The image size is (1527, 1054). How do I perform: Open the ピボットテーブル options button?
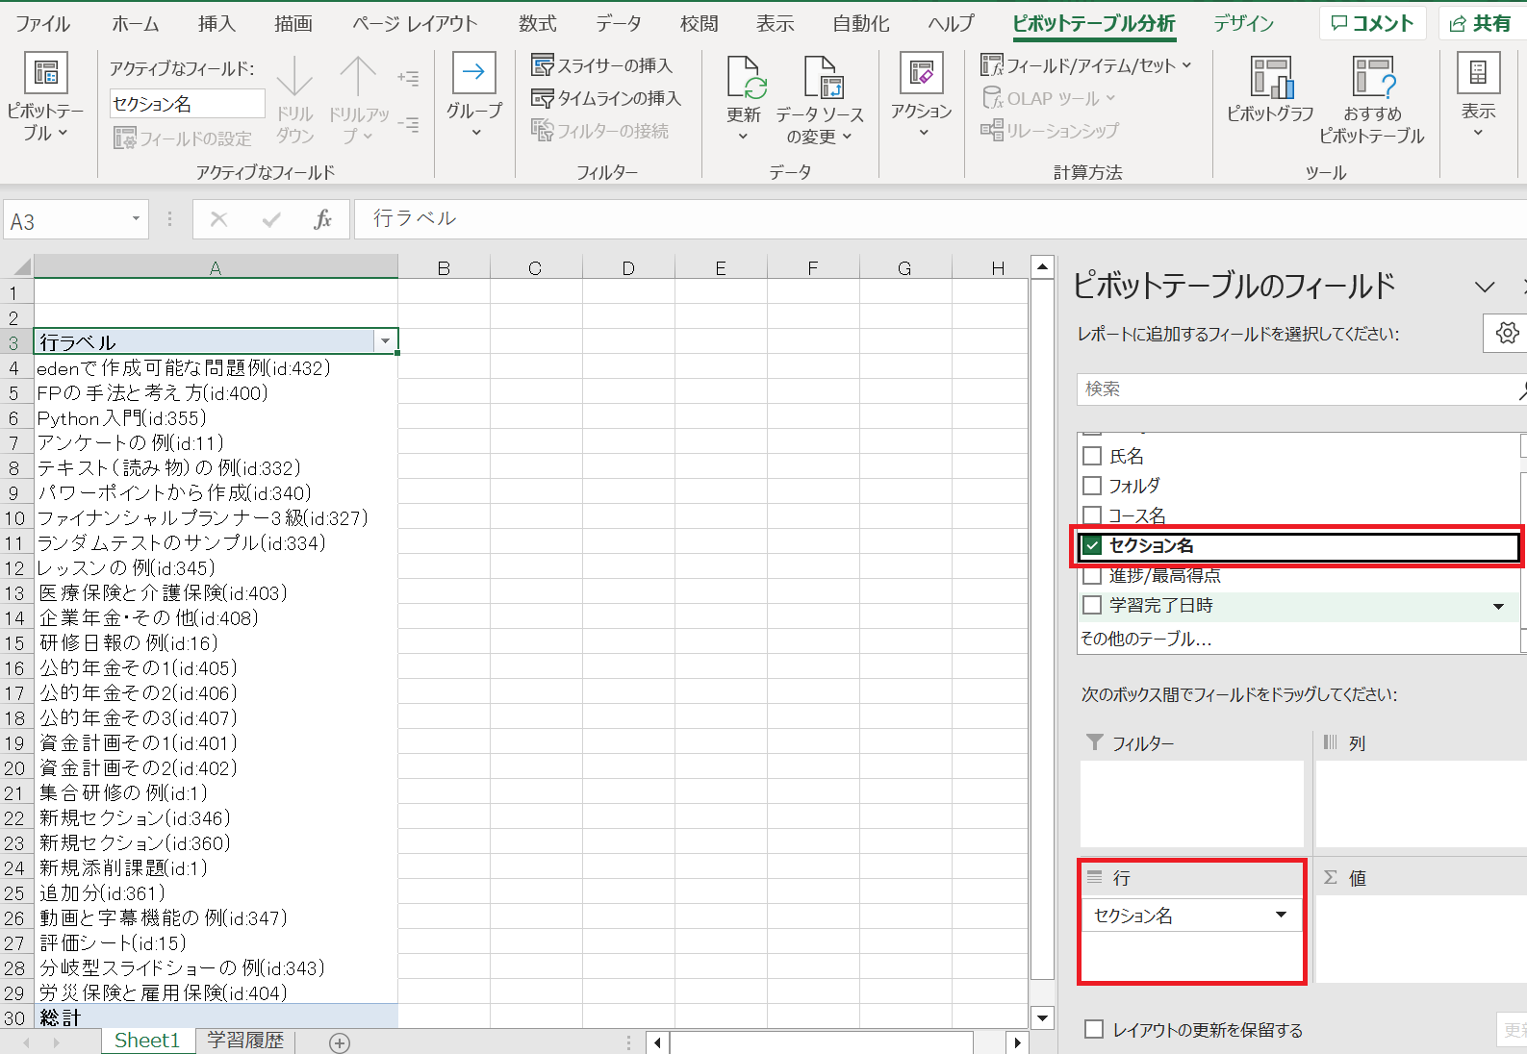pyautogui.click(x=44, y=98)
